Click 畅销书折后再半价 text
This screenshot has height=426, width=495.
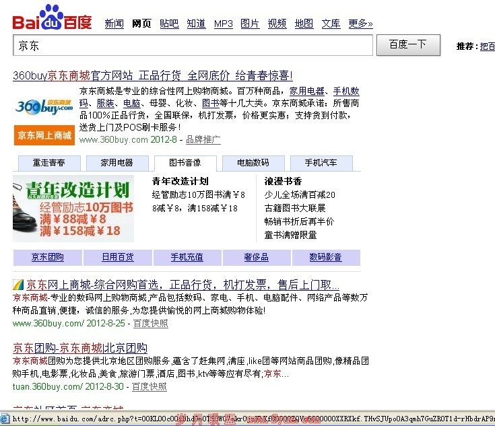click(x=299, y=222)
